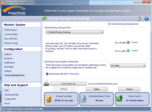The image size is (152, 112).
Task: Open the Performance page in sidebar
Action: (x=10, y=30)
